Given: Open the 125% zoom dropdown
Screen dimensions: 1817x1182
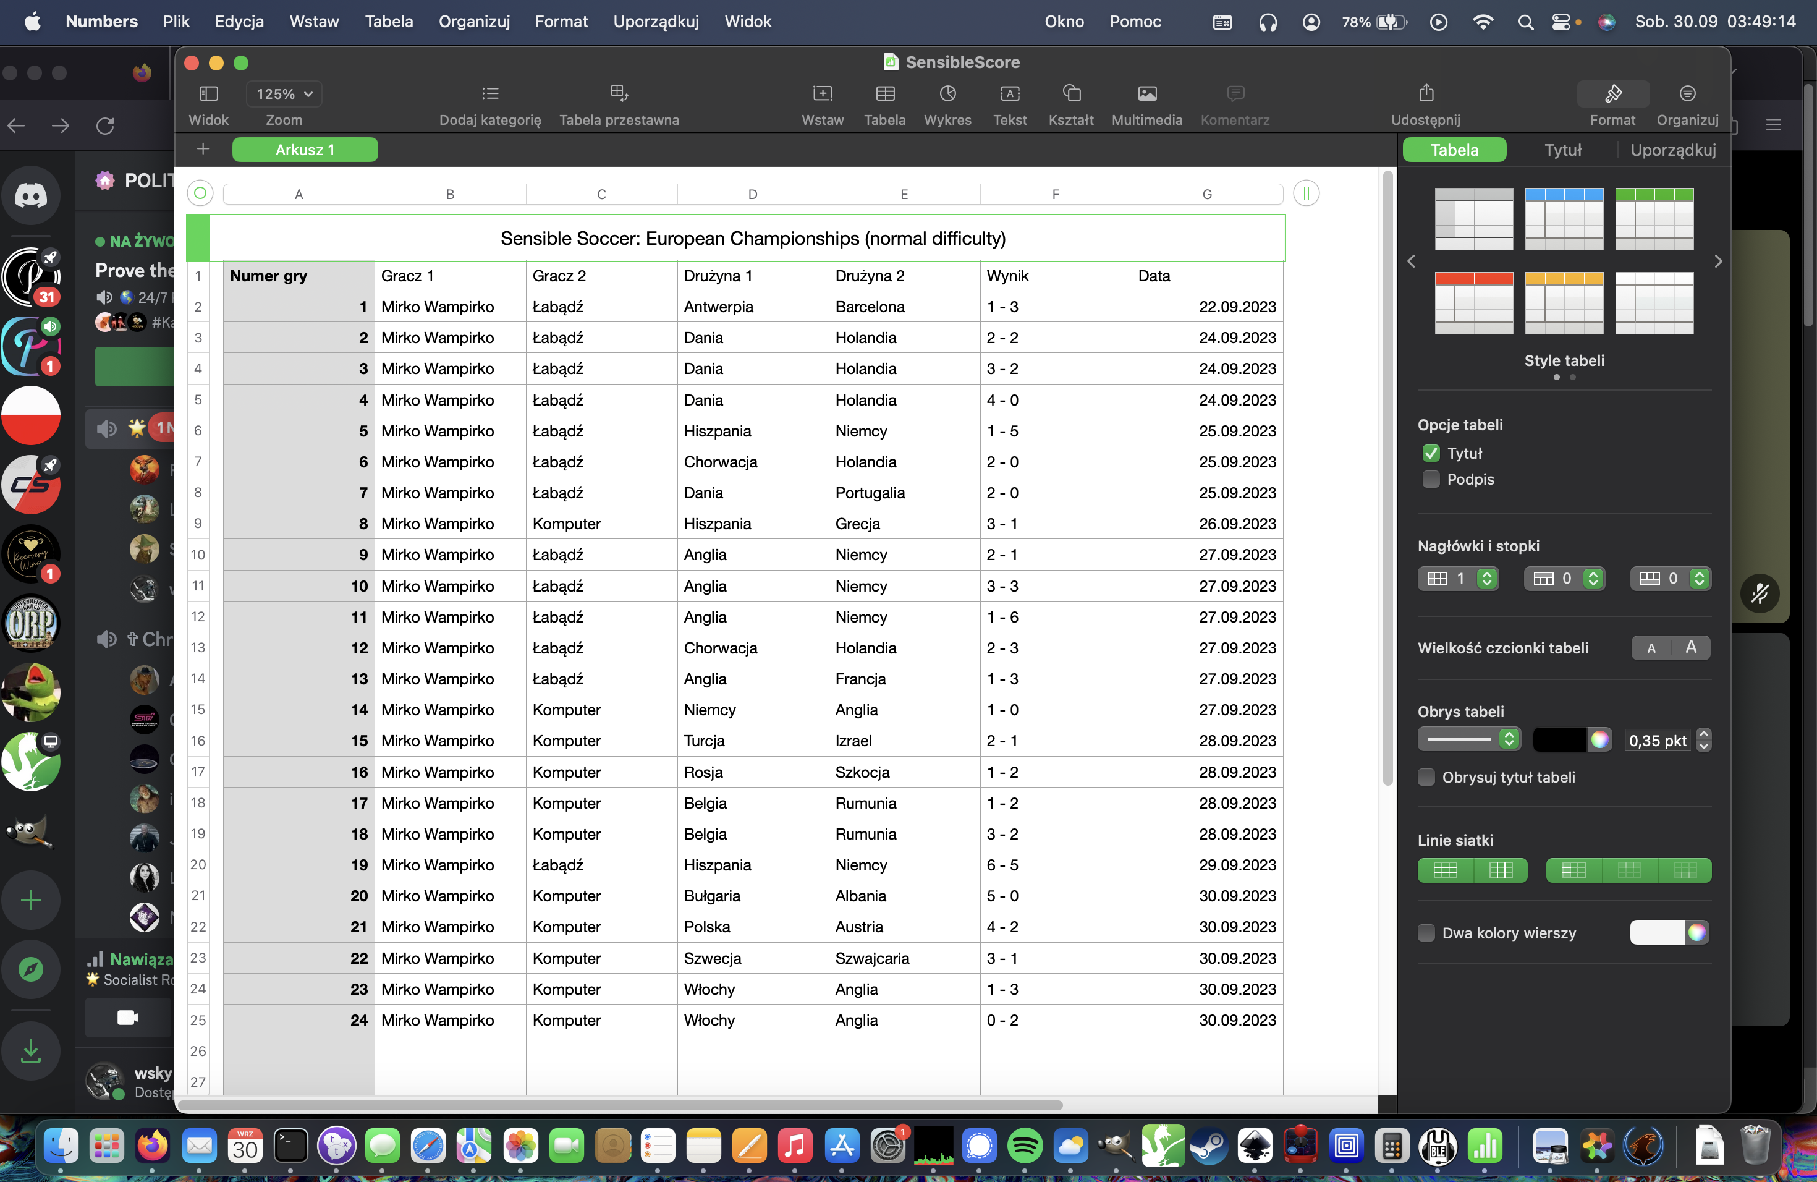Looking at the screenshot, I should click(284, 94).
